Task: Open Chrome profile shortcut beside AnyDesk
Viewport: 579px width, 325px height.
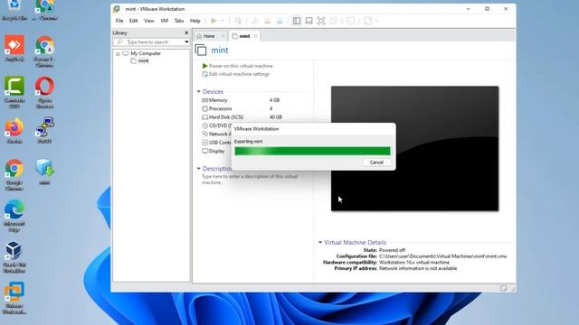Action: pyautogui.click(x=44, y=51)
